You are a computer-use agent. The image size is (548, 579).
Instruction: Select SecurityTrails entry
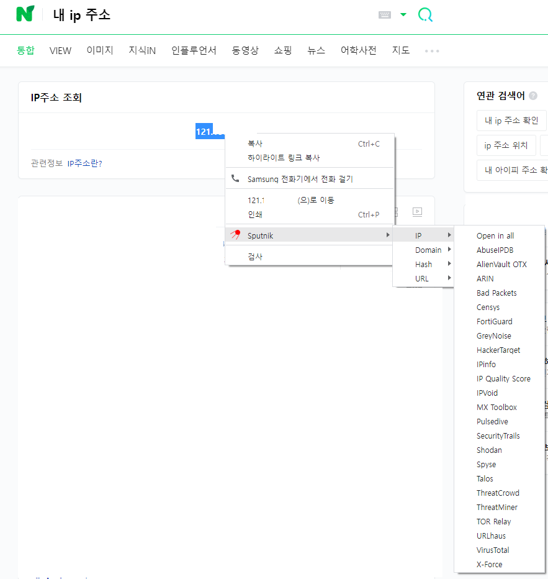[500, 436]
